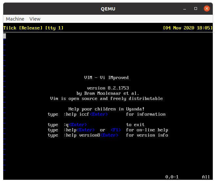Click the Tilck [Release] [tty 1] header
This screenshot has height=183, width=216.
[x=33, y=28]
